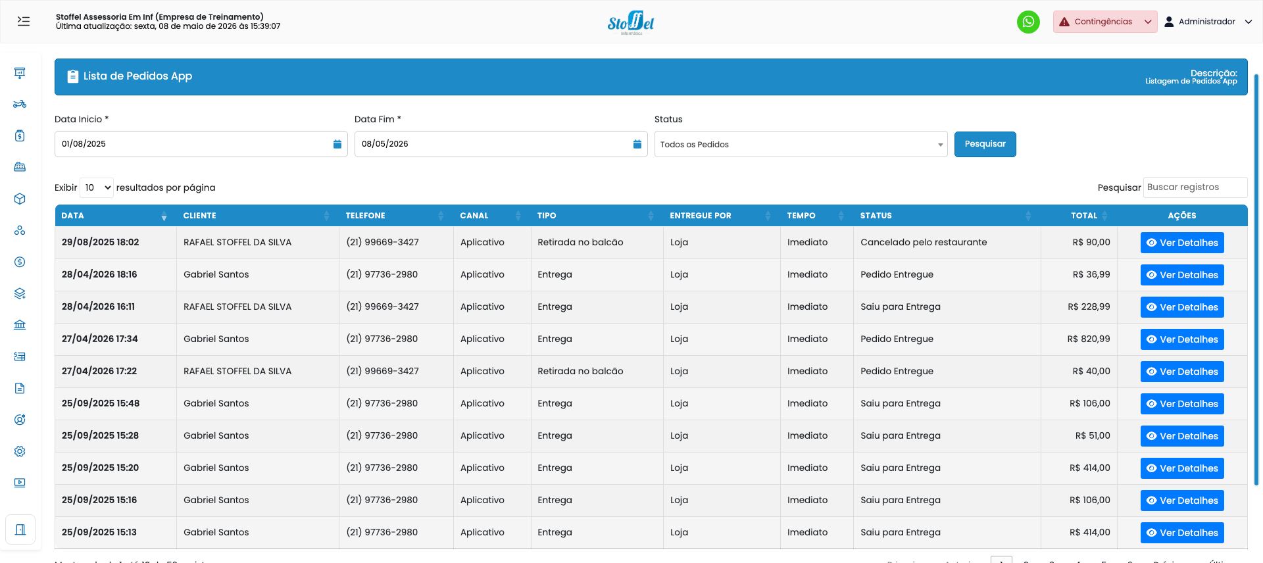Open the presentation board sidebar icon
Viewport: 1263px width, 563px height.
pos(20,72)
